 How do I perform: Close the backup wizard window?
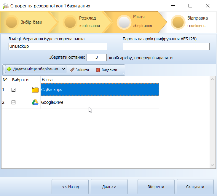pos(208,6)
